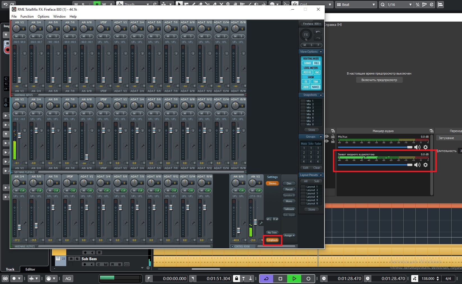Image resolution: width=462 pixels, height=284 pixels.
Task: Open the Fireface 800 device dropdown
Action: click(x=312, y=24)
